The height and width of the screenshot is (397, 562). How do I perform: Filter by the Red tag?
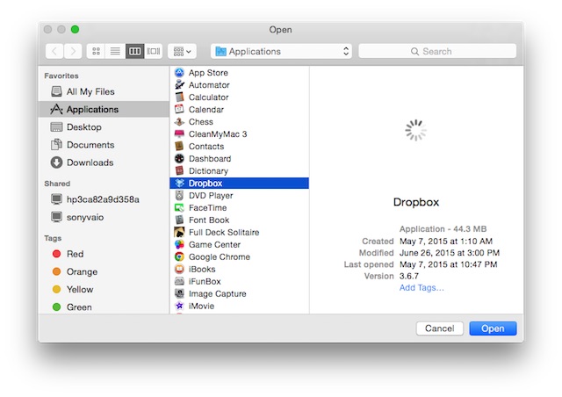point(75,254)
